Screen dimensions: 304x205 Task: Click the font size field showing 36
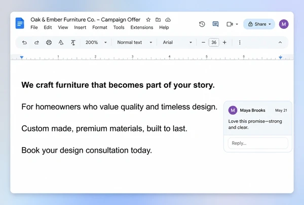click(214, 42)
